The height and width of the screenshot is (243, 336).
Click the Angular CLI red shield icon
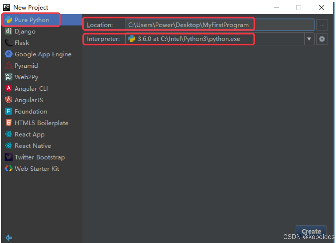click(x=8, y=88)
